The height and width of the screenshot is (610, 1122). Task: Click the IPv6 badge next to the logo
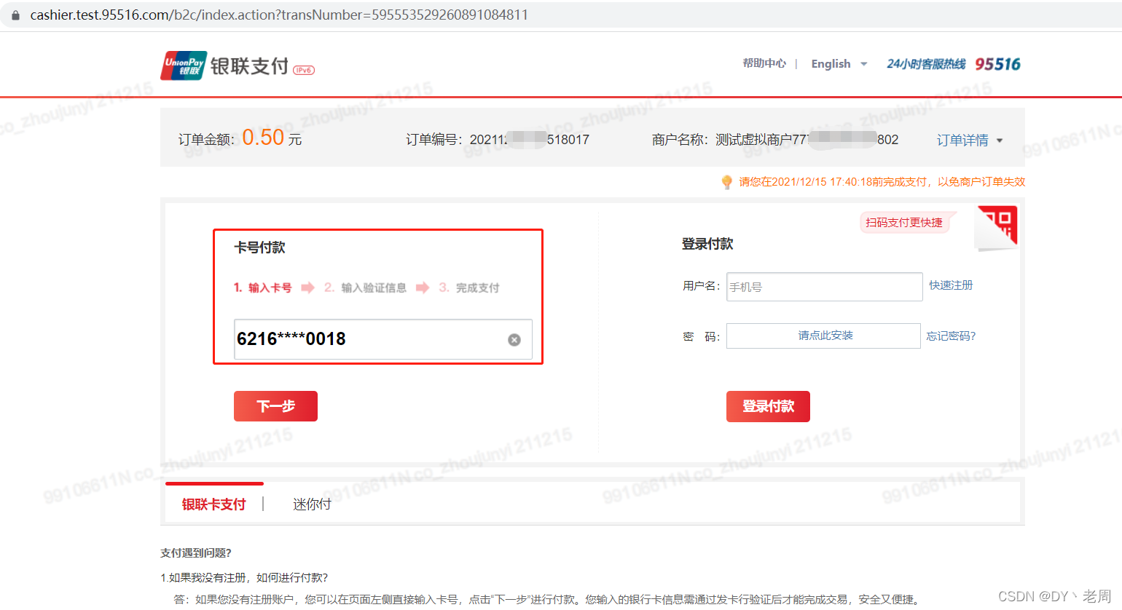pyautogui.click(x=304, y=70)
